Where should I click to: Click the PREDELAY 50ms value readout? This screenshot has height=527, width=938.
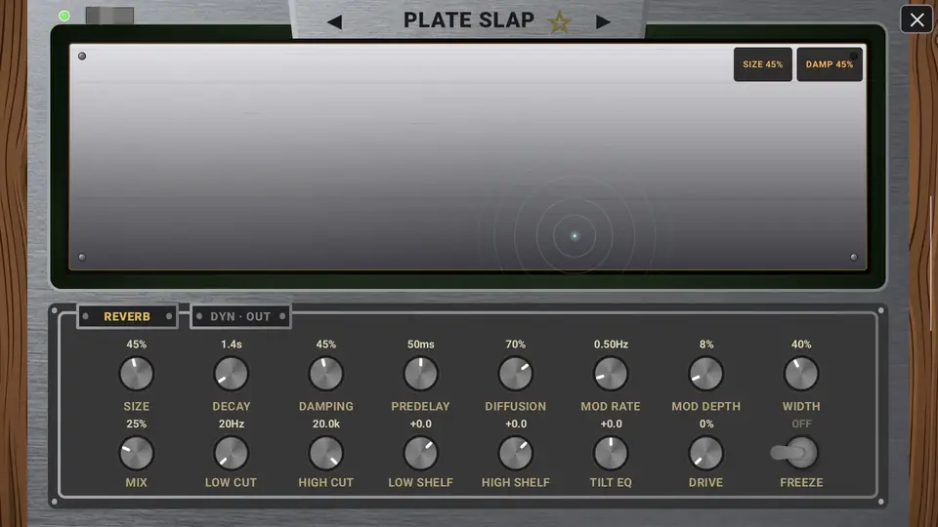(420, 345)
